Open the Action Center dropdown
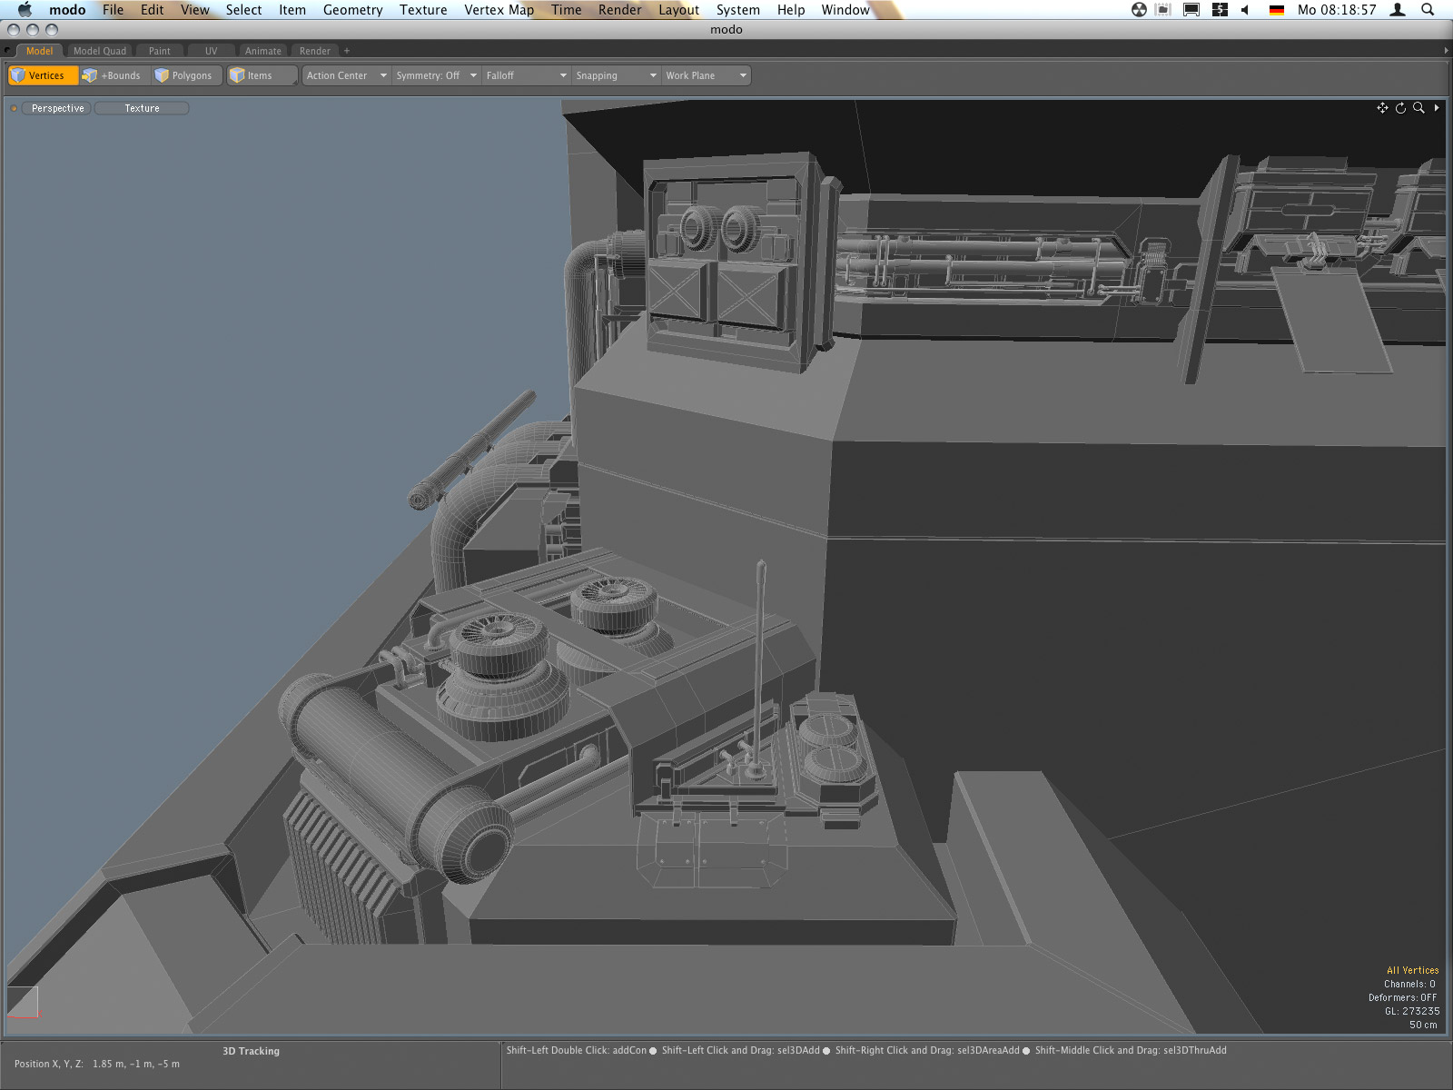This screenshot has height=1090, width=1453. coord(346,75)
